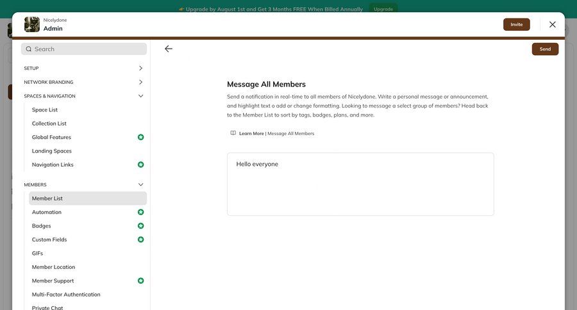The width and height of the screenshot is (577, 310).
Task: Open Navigation Links
Action: point(53,165)
